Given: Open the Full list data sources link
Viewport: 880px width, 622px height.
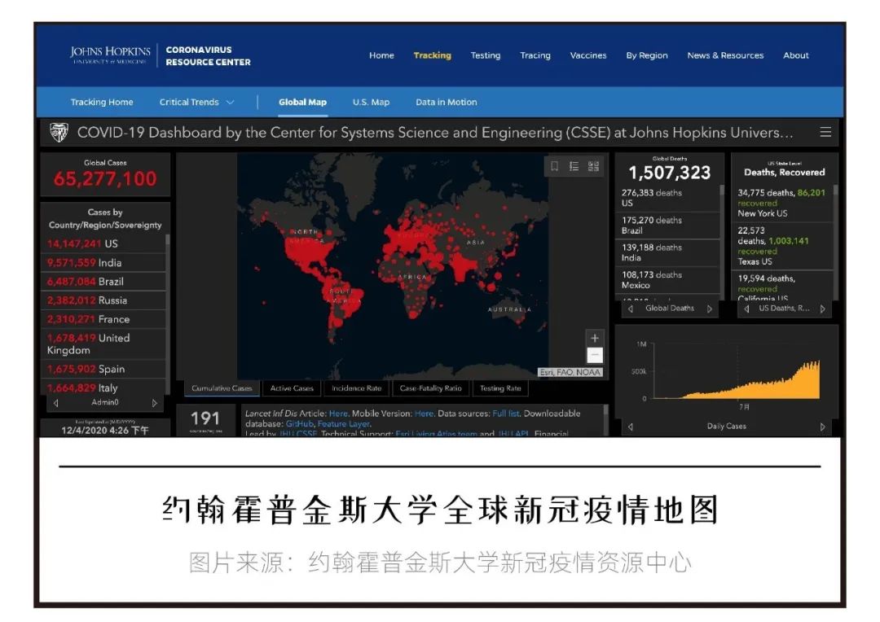Looking at the screenshot, I should [x=506, y=414].
